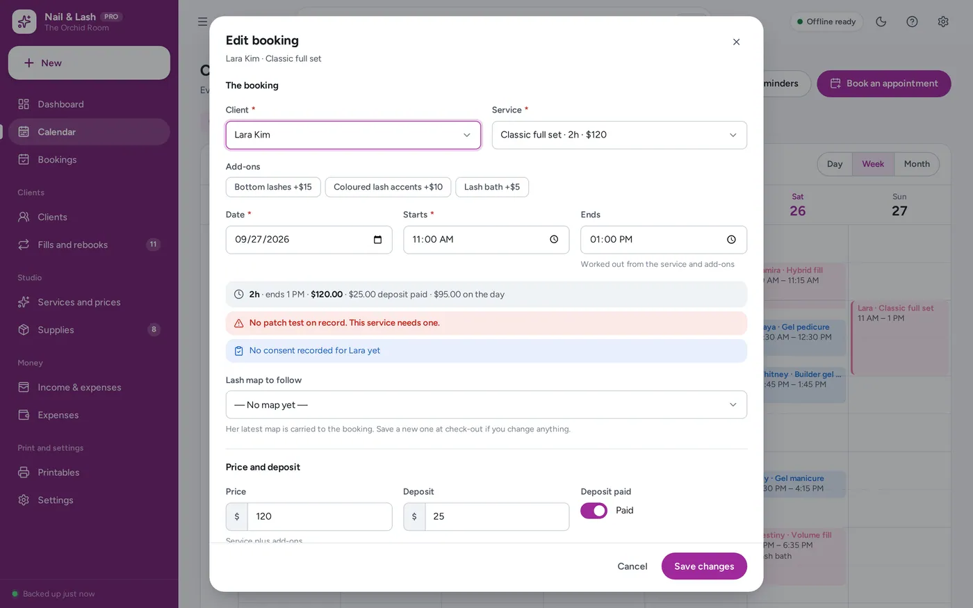Toggle the Coloured lash accents +$10 add-on
This screenshot has width=973, height=608.
(x=388, y=187)
